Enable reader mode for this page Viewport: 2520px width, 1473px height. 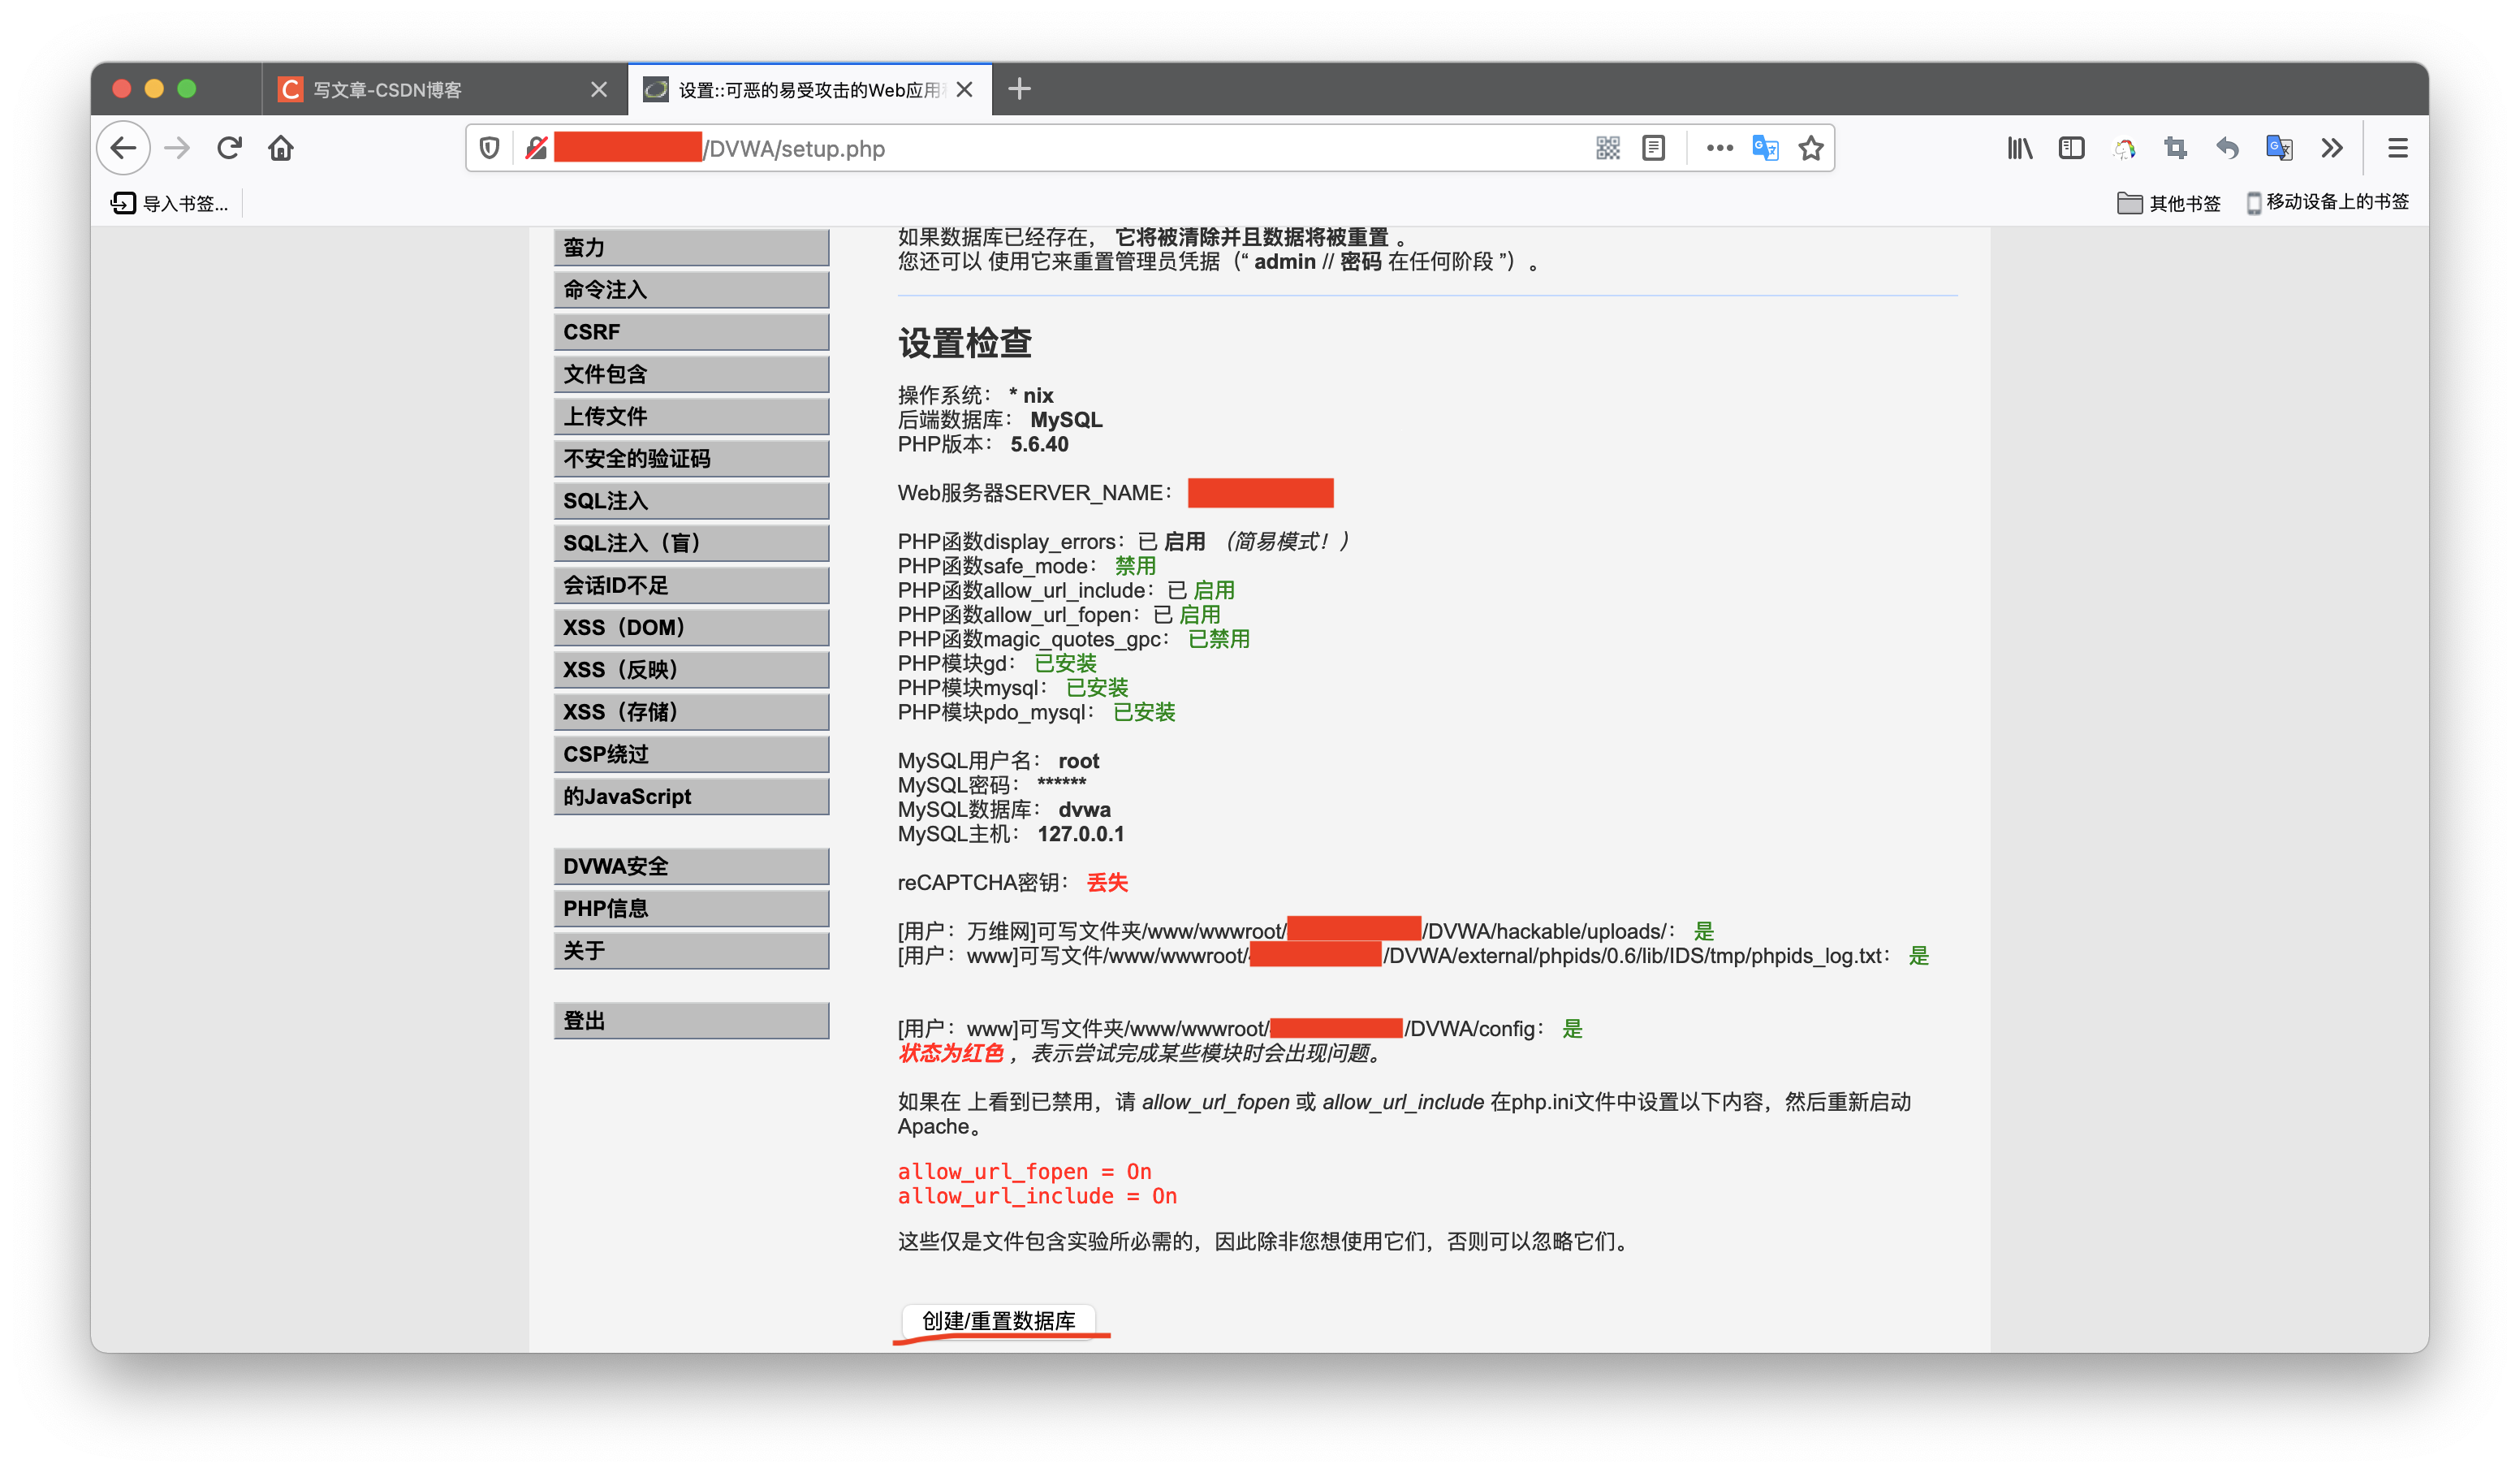click(1652, 148)
